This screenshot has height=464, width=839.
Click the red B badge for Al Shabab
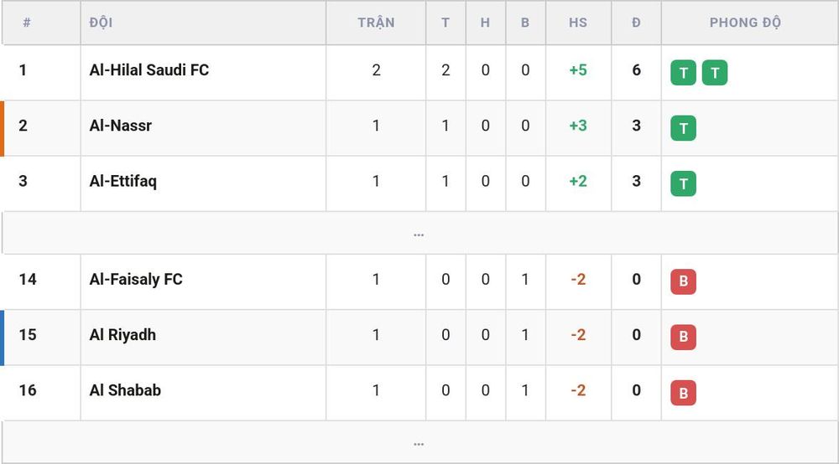click(683, 393)
